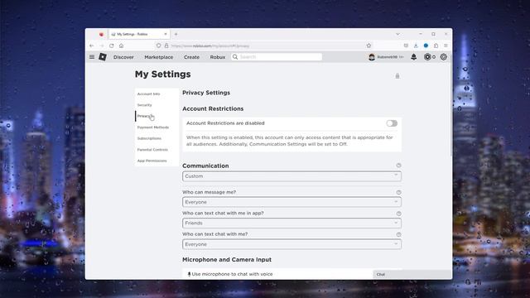The image size is (530, 298).
Task: Open the Robux menu item
Action: (218, 57)
